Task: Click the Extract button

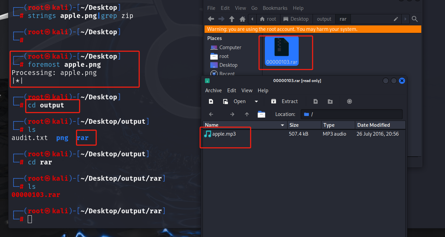Action: 285,101
